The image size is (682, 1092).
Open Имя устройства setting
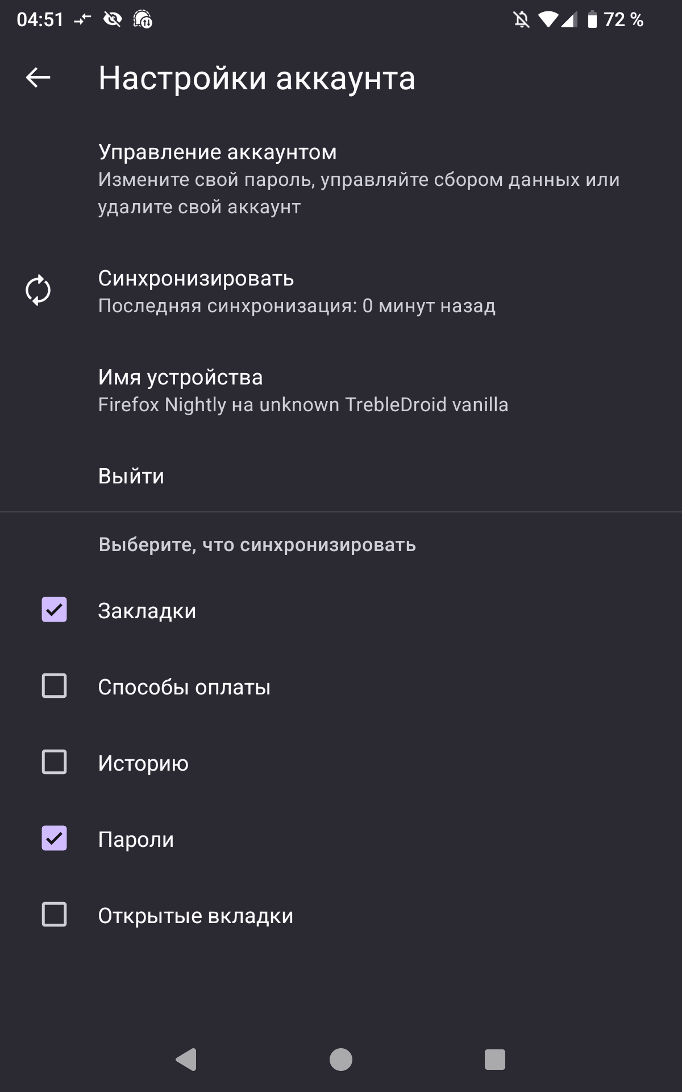341,391
